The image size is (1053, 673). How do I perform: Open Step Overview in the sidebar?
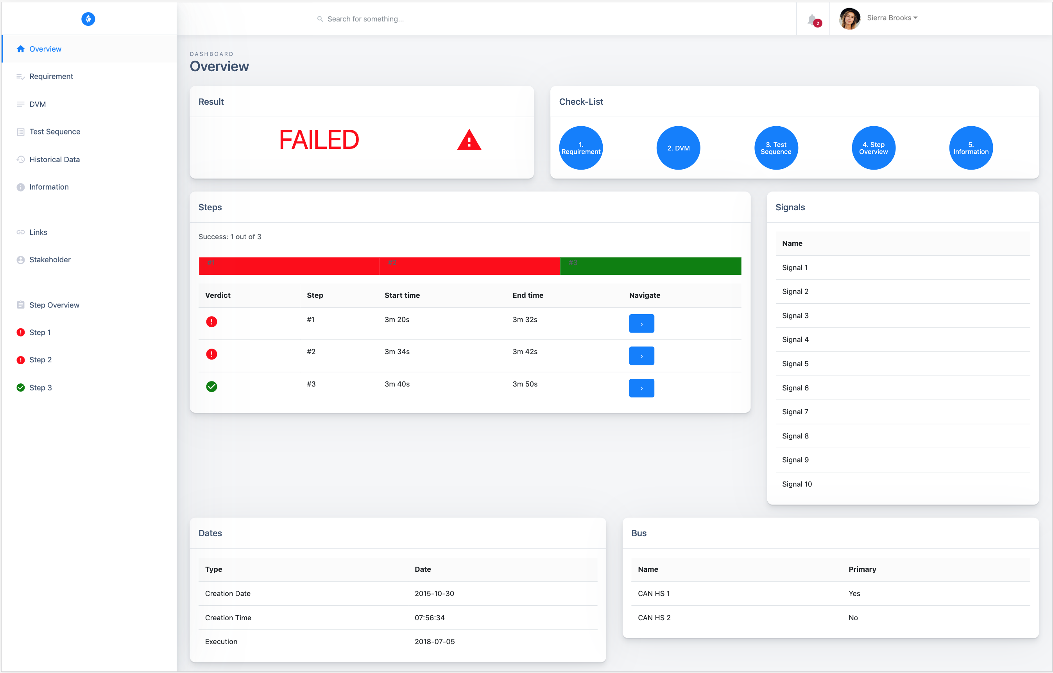tap(89, 305)
